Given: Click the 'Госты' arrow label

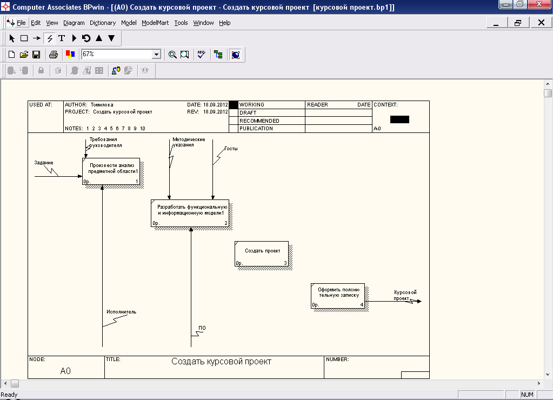Looking at the screenshot, I should (x=231, y=149).
